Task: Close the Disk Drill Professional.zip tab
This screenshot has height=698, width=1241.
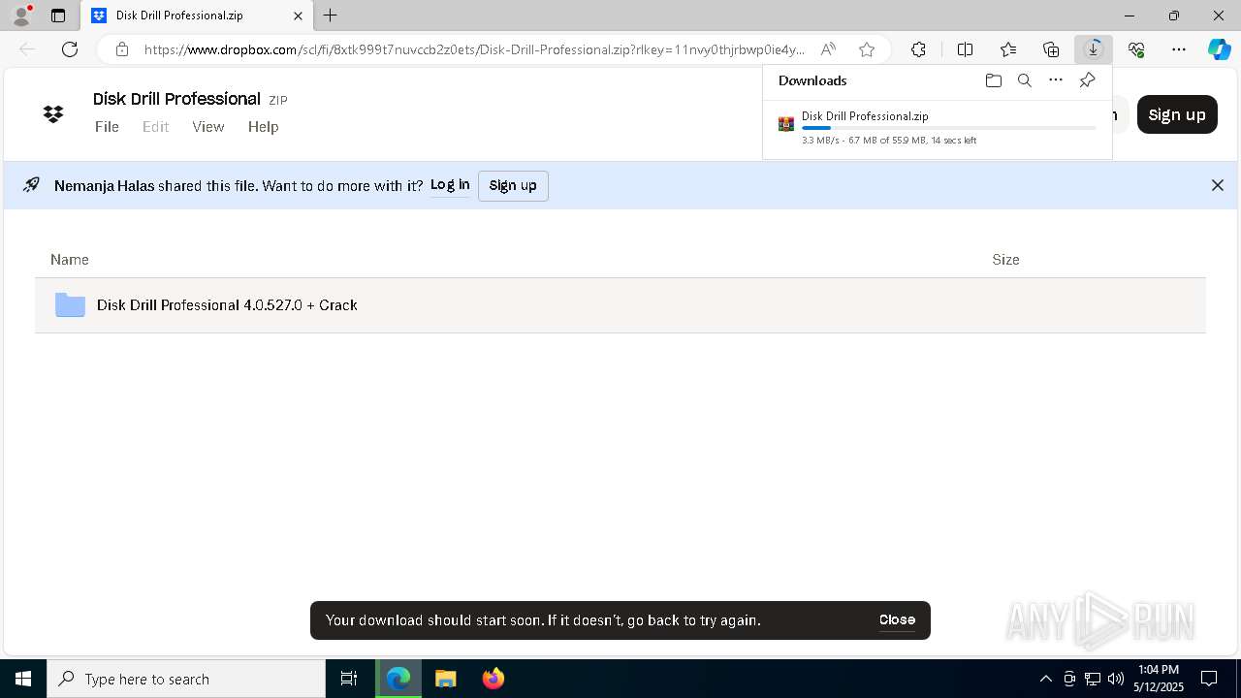Action: [x=298, y=16]
